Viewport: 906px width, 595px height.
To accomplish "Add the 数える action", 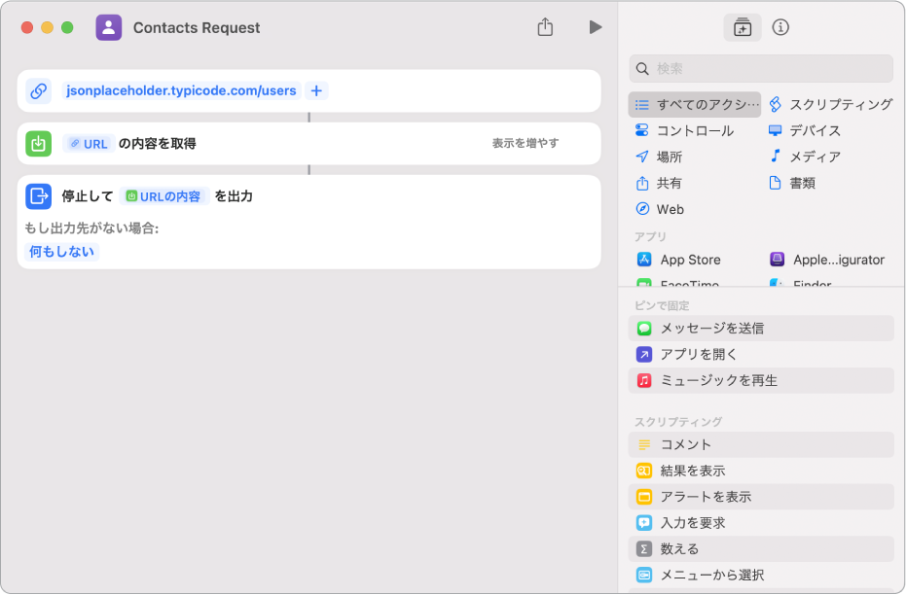I will 761,549.
